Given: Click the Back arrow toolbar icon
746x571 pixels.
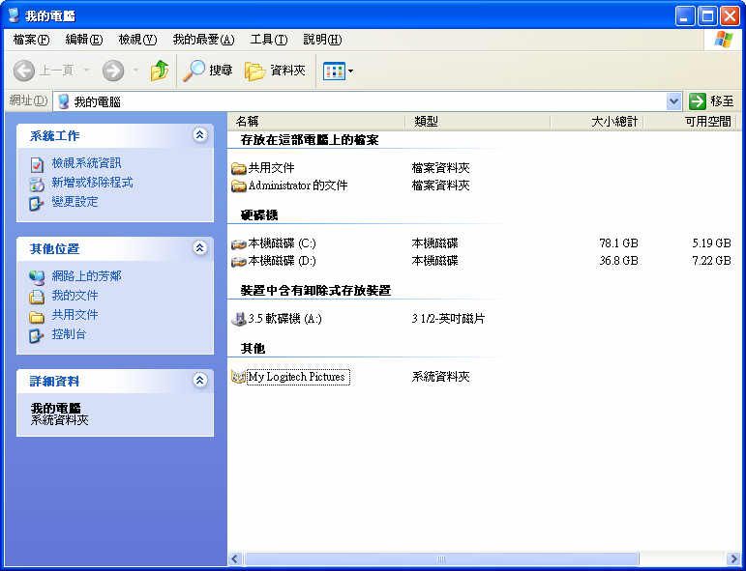Looking at the screenshot, I should 24,71.
